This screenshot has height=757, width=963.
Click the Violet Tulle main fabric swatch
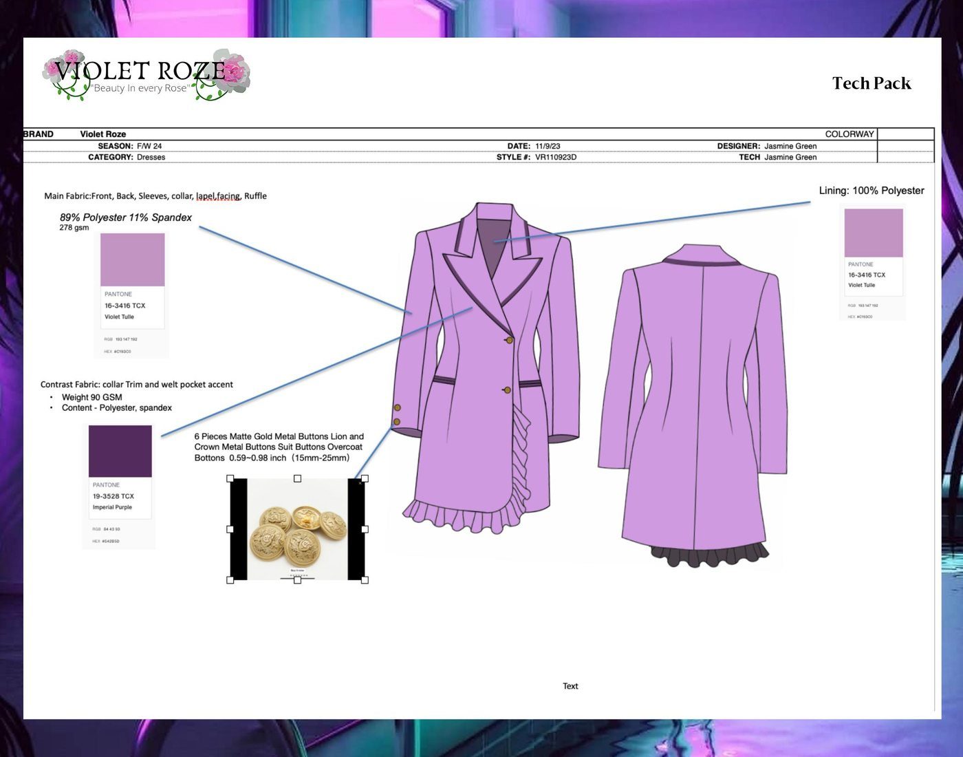pyautogui.click(x=133, y=259)
